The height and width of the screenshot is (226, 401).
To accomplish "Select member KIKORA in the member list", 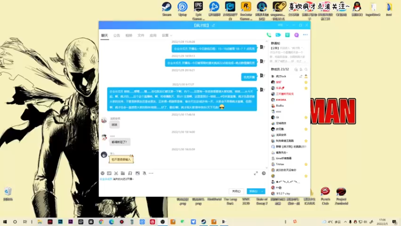I will pyautogui.click(x=289, y=99).
